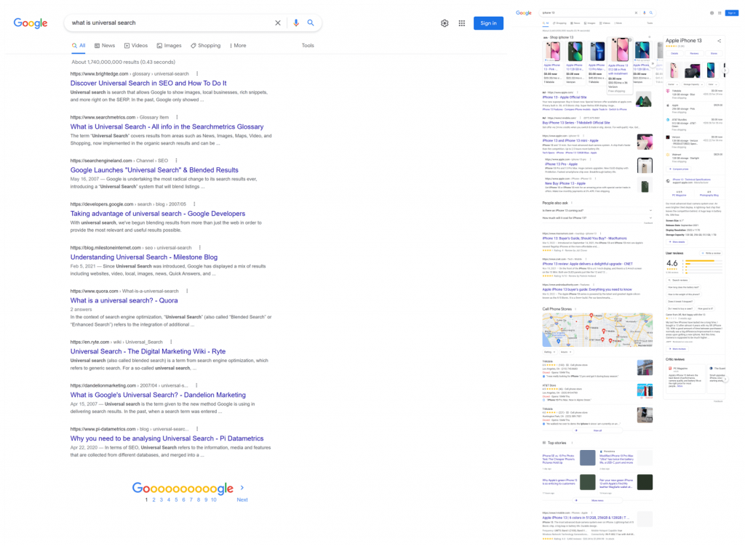Clear the query on iPhone 13 page
745x546 pixels.
tap(636, 13)
